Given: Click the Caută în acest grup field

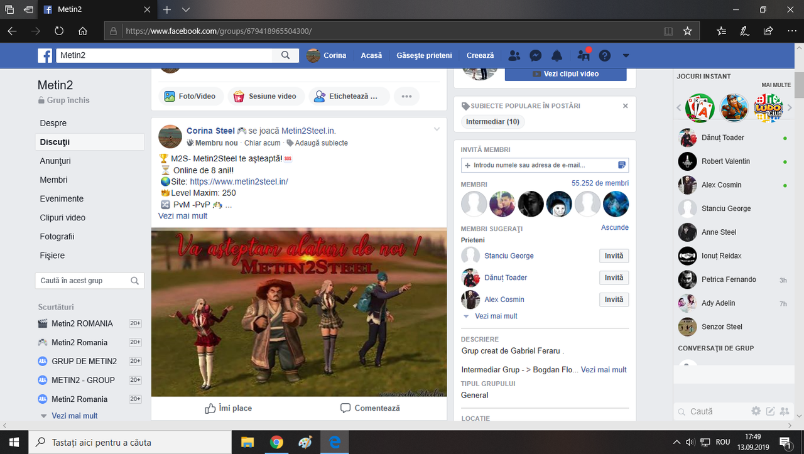Looking at the screenshot, I should click(90, 281).
